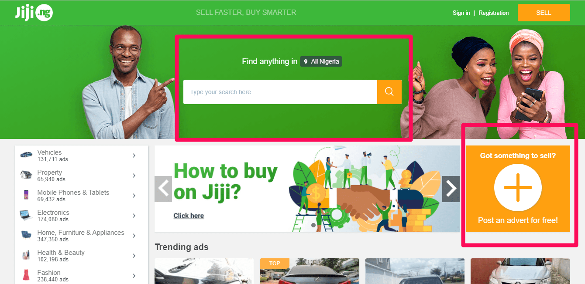The image size is (585, 284).
Task: Open the All Nigeria location selector
Action: [x=321, y=61]
